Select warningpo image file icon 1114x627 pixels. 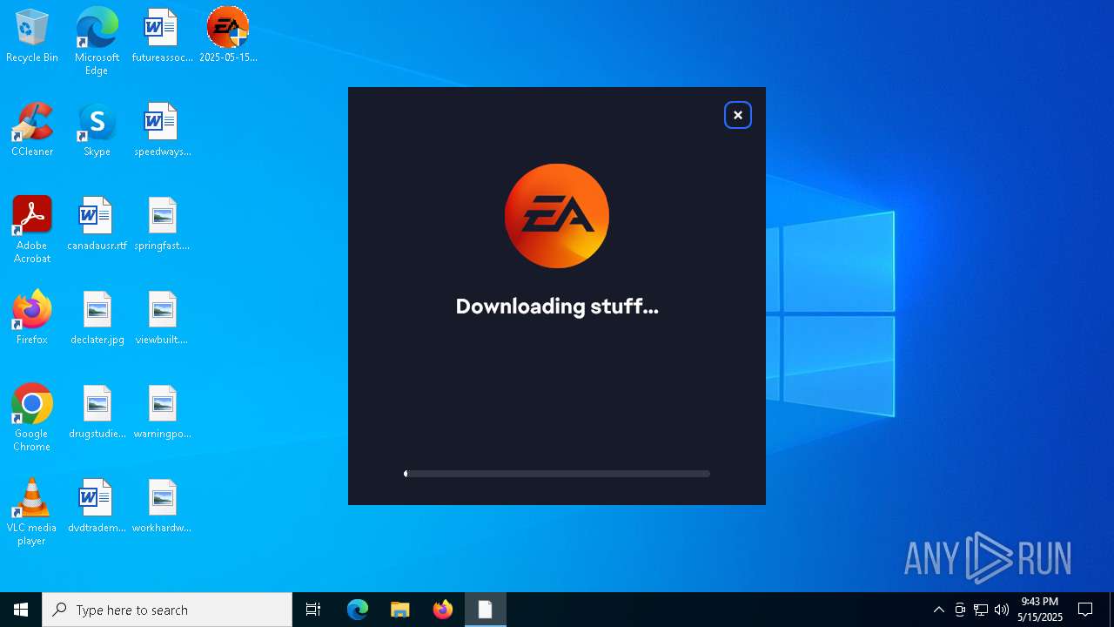point(162,412)
